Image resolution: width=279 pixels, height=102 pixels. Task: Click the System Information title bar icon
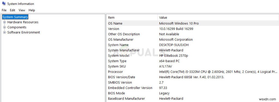click(x=4, y=4)
